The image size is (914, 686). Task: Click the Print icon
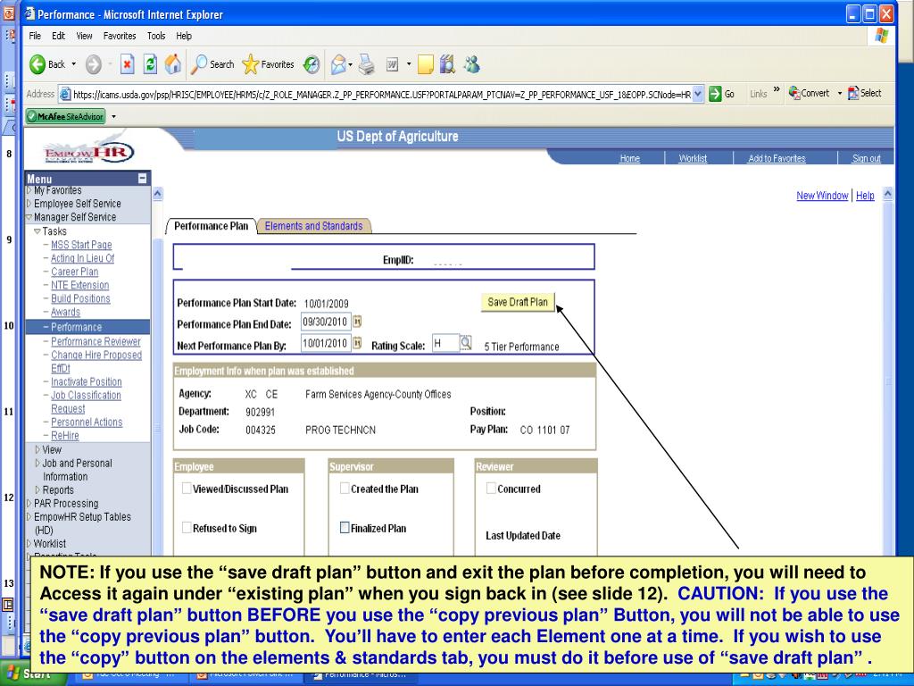point(367,64)
